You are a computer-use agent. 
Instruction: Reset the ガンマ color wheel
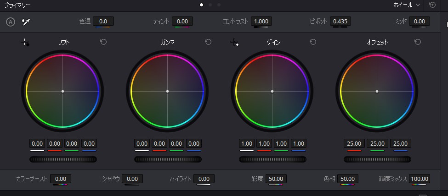[x=208, y=42]
